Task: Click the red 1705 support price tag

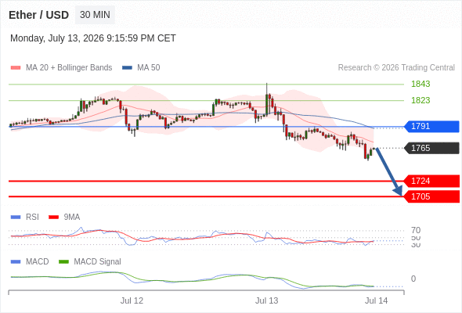Action: tap(431, 196)
